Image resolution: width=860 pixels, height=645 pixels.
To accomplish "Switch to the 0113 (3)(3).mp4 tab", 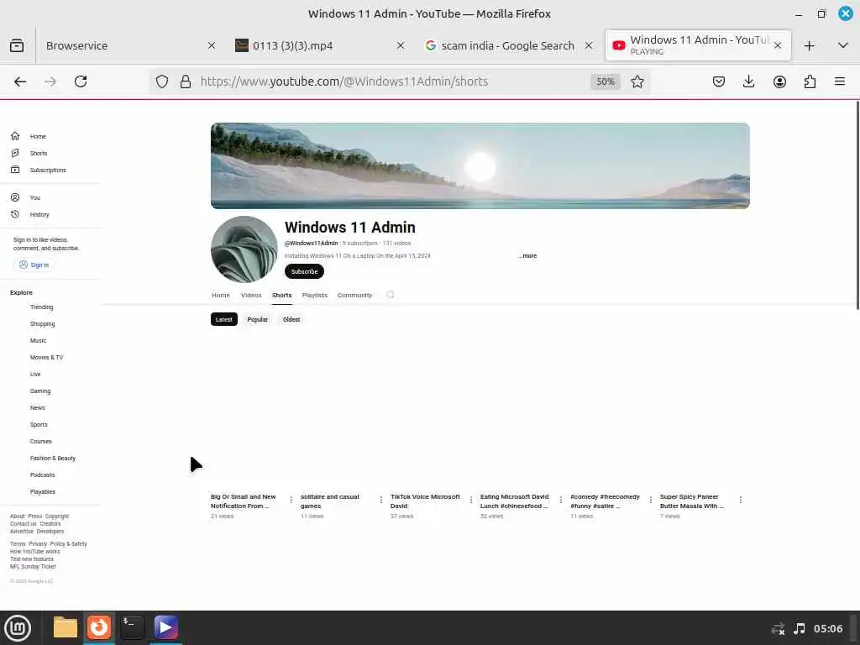I will pos(320,45).
